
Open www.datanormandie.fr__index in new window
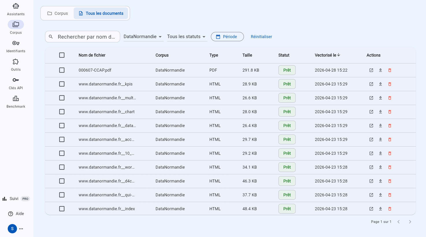pos(371,209)
